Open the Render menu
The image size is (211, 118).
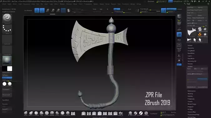[x=96, y=4]
